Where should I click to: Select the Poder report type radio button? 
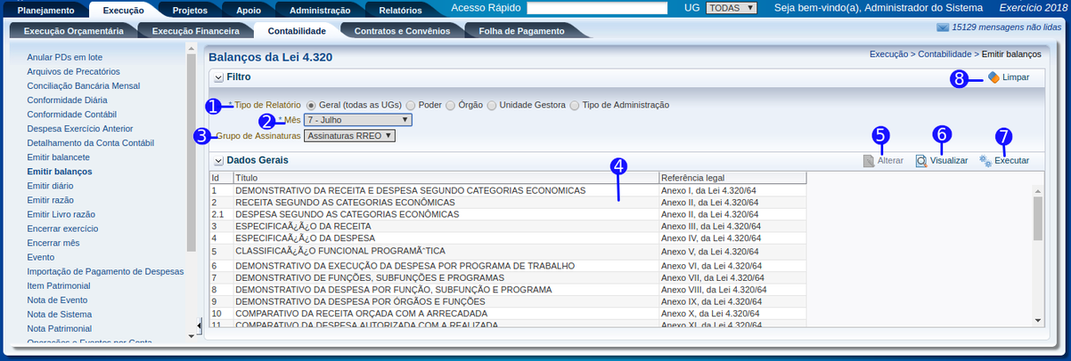click(x=410, y=105)
